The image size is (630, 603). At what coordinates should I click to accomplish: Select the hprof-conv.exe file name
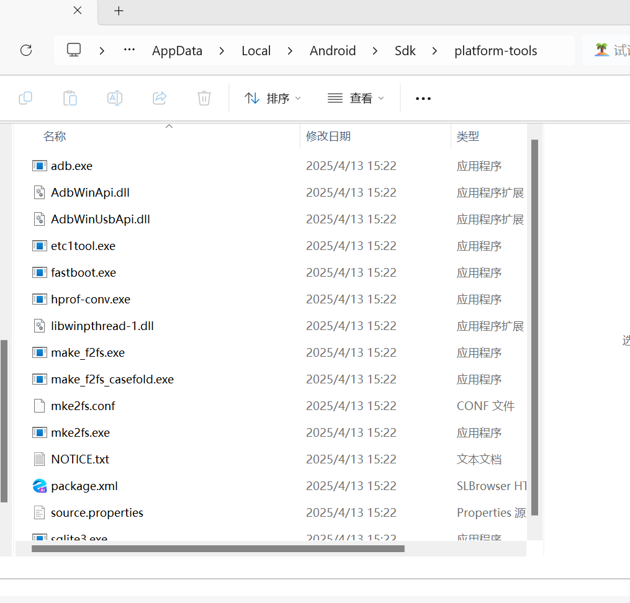click(91, 300)
